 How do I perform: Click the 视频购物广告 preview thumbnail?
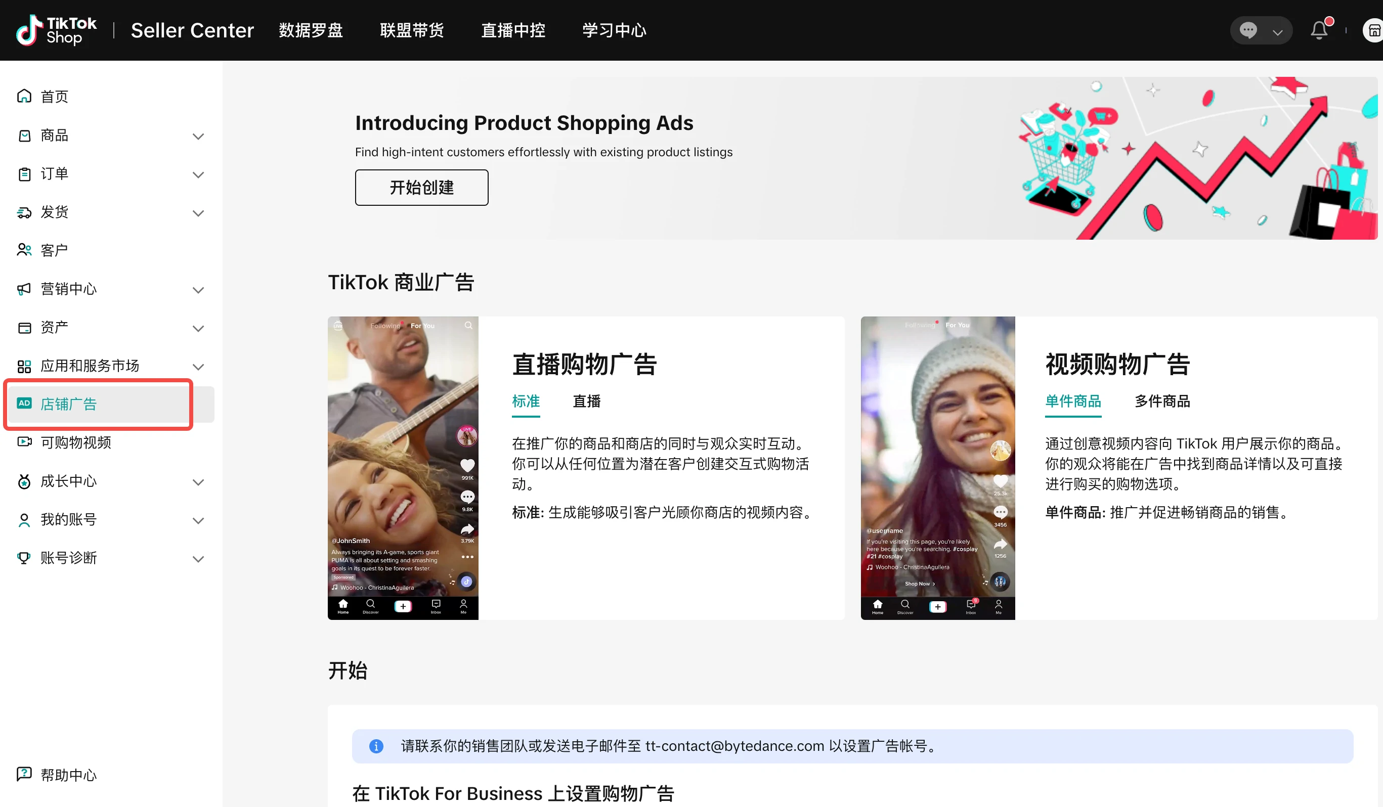point(937,467)
